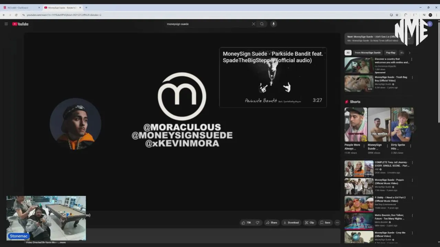This screenshot has width=440, height=247.
Task: Open Chrome extensions puzzle icon
Action: 406,15
